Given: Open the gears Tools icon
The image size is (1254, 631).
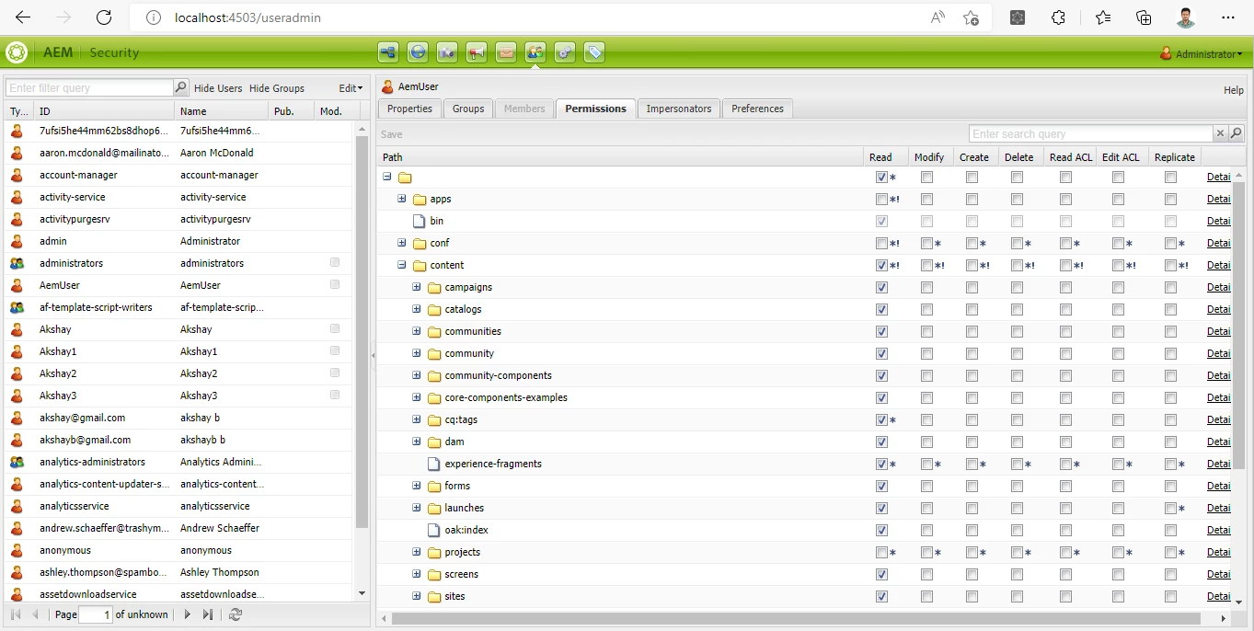Looking at the screenshot, I should point(565,52).
